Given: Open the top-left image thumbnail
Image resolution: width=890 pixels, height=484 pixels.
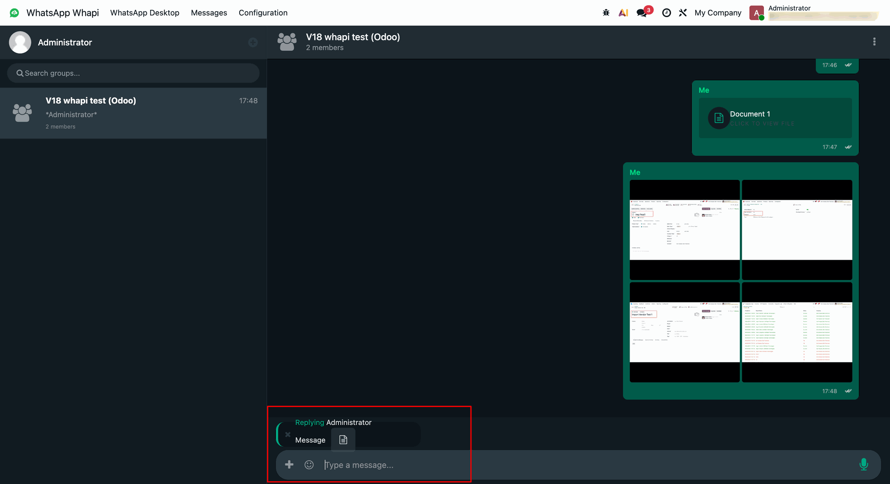Looking at the screenshot, I should click(684, 229).
